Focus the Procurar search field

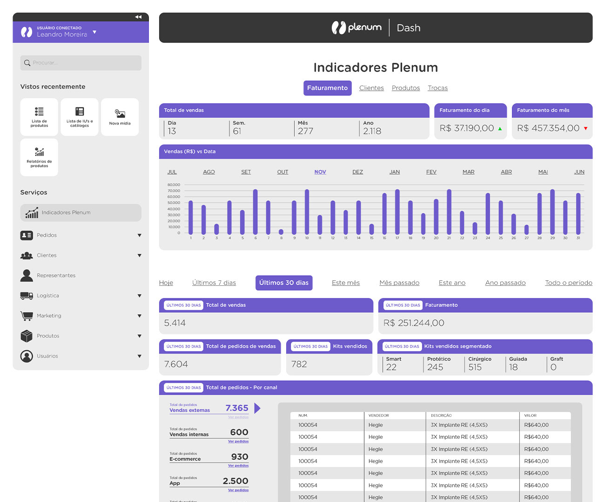pyautogui.click(x=81, y=63)
